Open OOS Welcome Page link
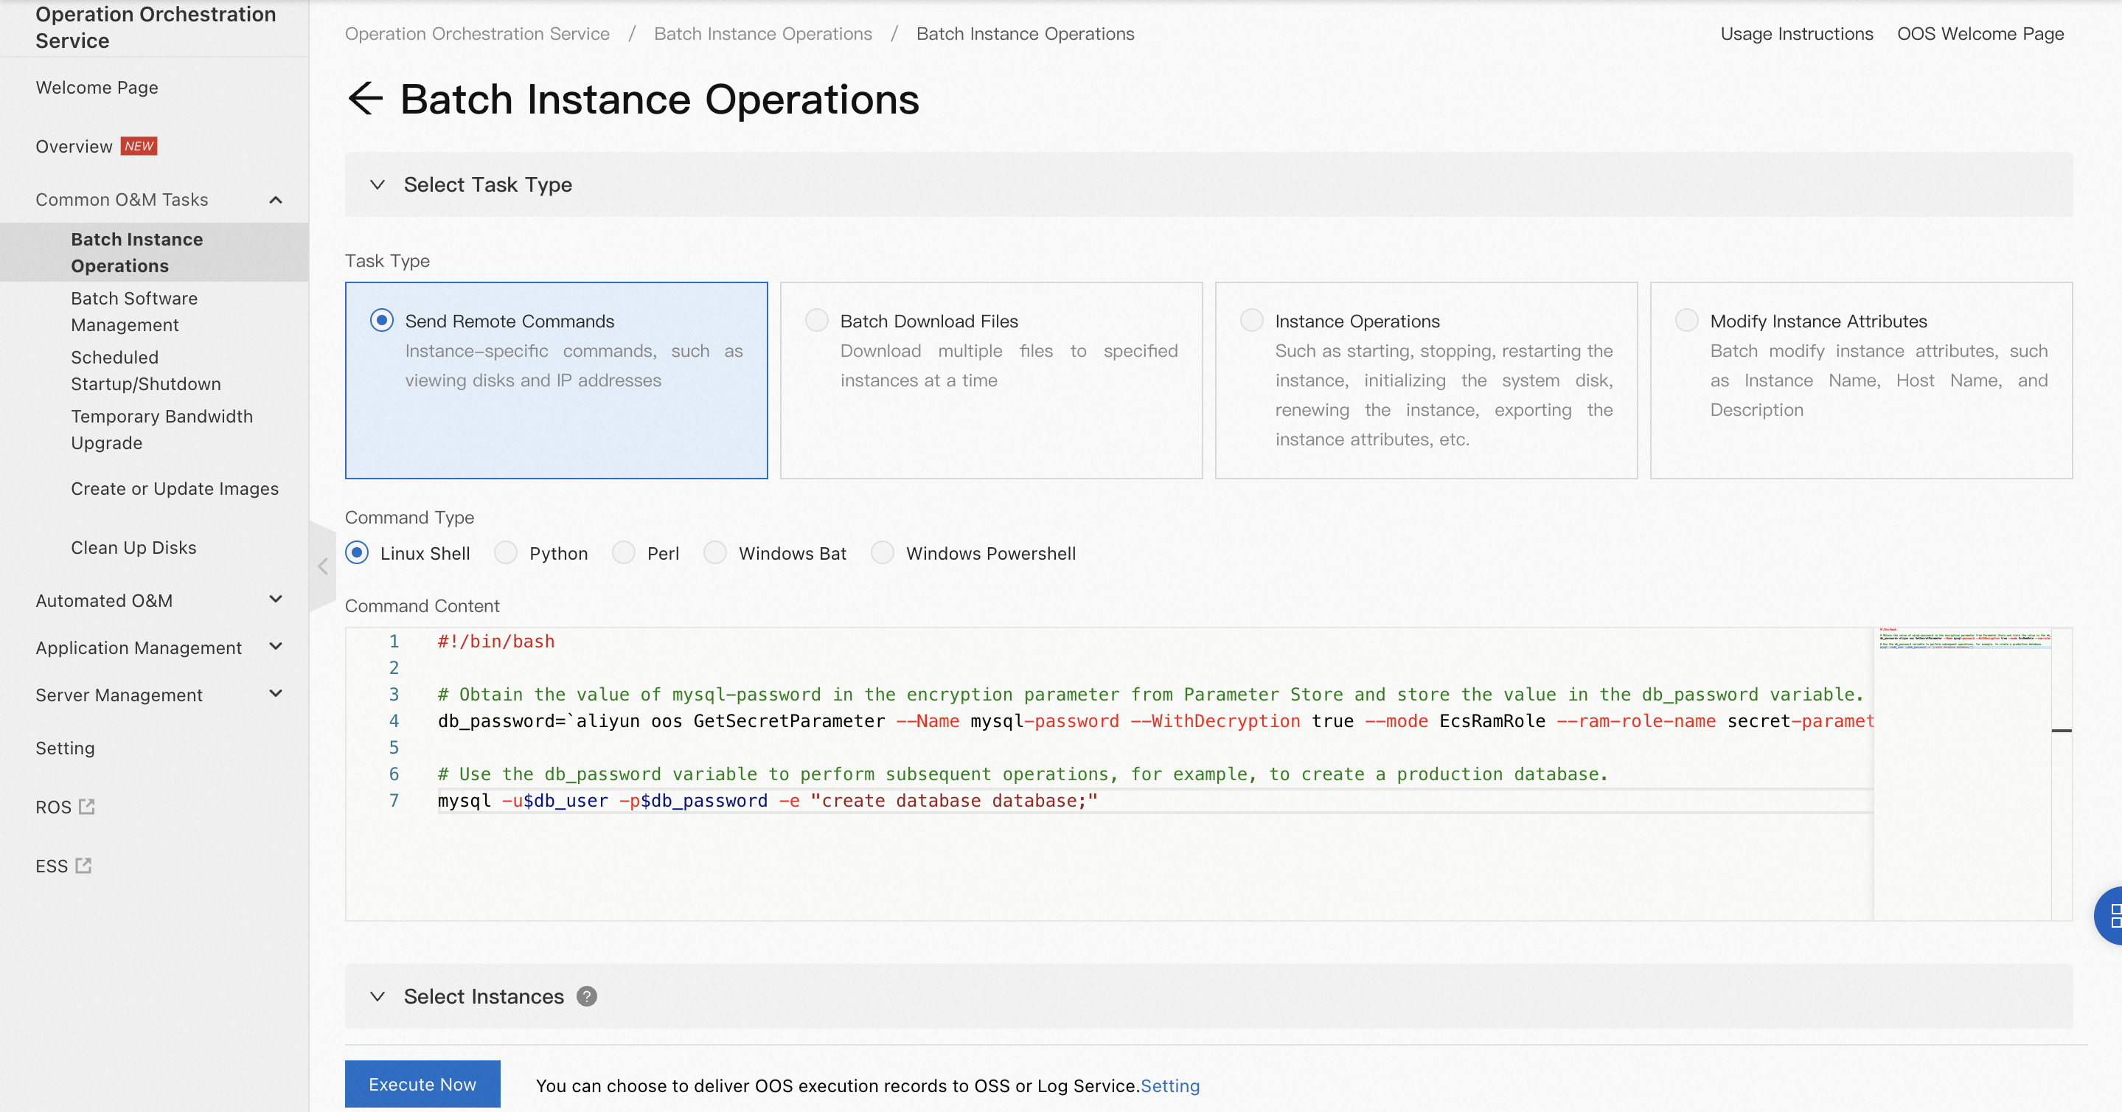 coord(1980,34)
